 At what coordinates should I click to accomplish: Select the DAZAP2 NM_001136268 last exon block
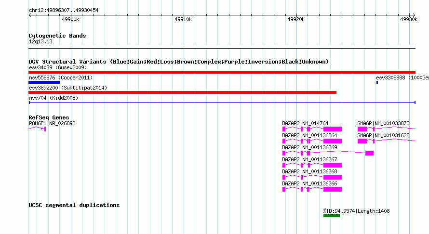coord(333,177)
